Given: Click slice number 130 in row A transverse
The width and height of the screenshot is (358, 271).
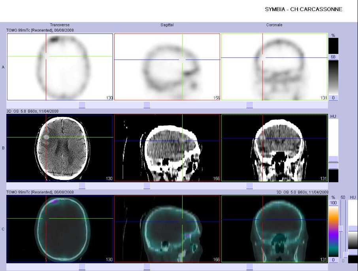Looking at the screenshot, I should (109, 98).
